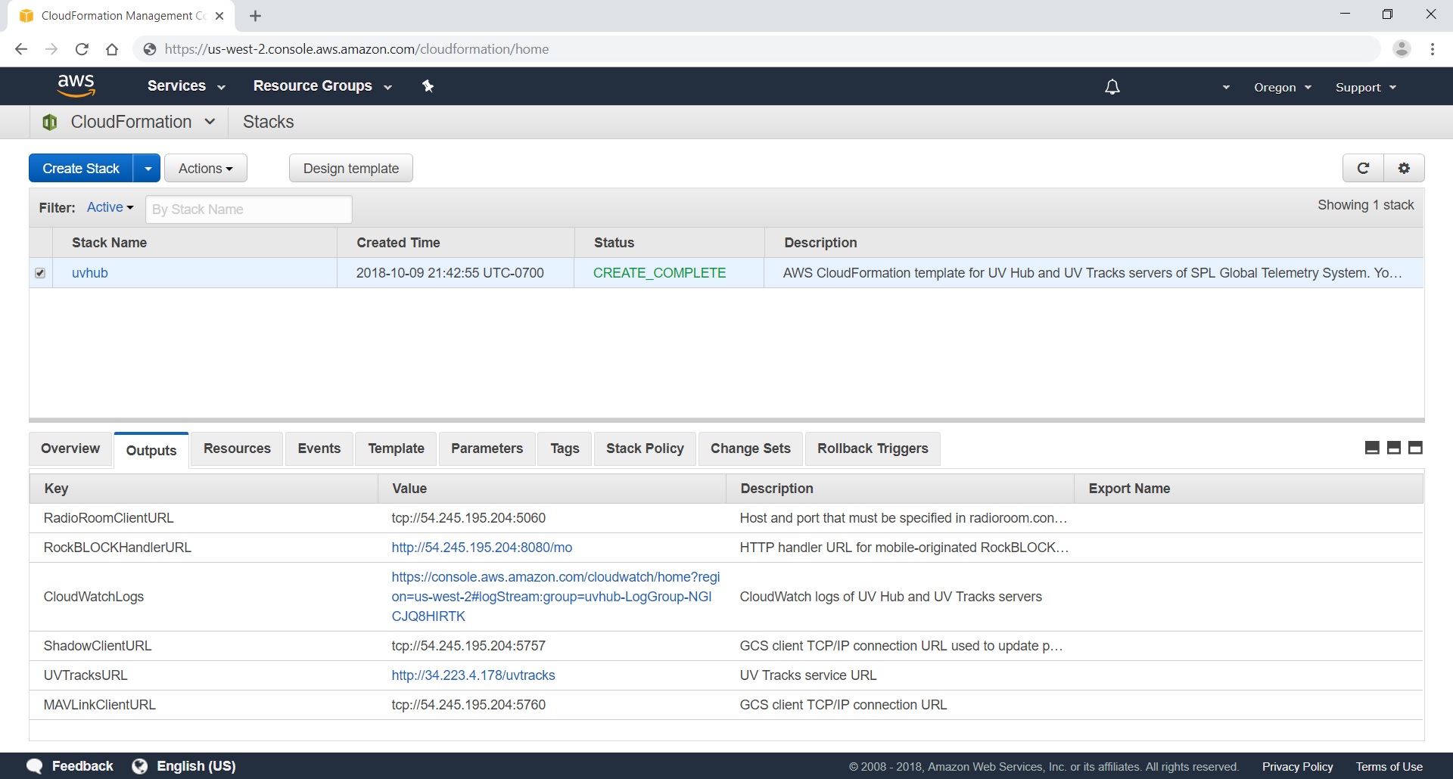Click the browser back arrow
The height and width of the screenshot is (779, 1453).
pos(21,49)
